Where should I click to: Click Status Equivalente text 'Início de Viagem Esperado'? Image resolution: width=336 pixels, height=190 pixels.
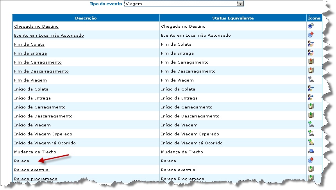click(x=190, y=134)
